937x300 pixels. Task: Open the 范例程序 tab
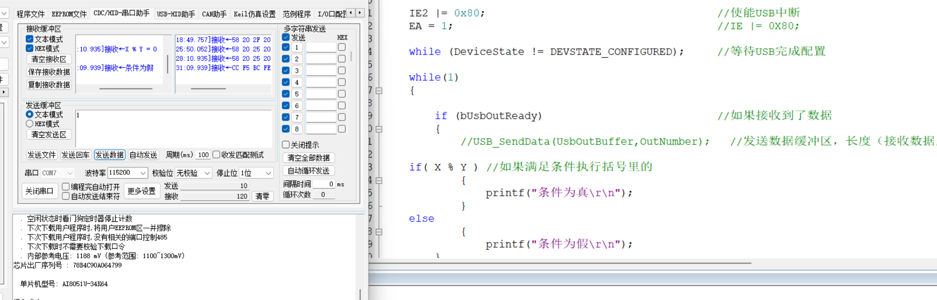coord(296,14)
